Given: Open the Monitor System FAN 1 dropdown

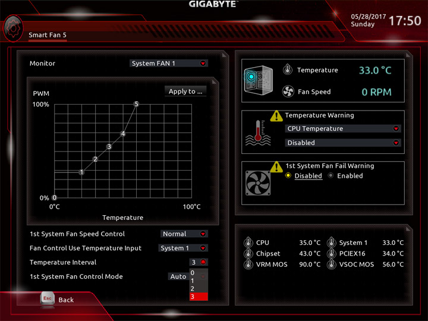Looking at the screenshot, I should point(169,64).
